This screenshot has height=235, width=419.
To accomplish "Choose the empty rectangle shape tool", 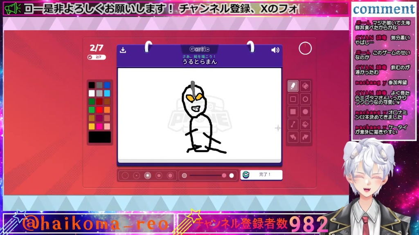I will click(x=293, y=99).
